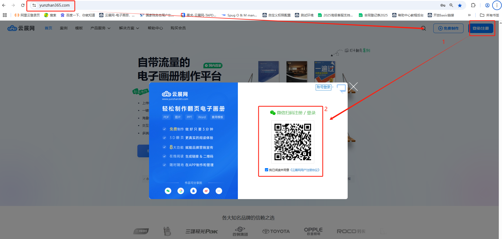This screenshot has height=239, width=502.
Task: Click the QQ penguin share icon
Action: tap(193, 191)
